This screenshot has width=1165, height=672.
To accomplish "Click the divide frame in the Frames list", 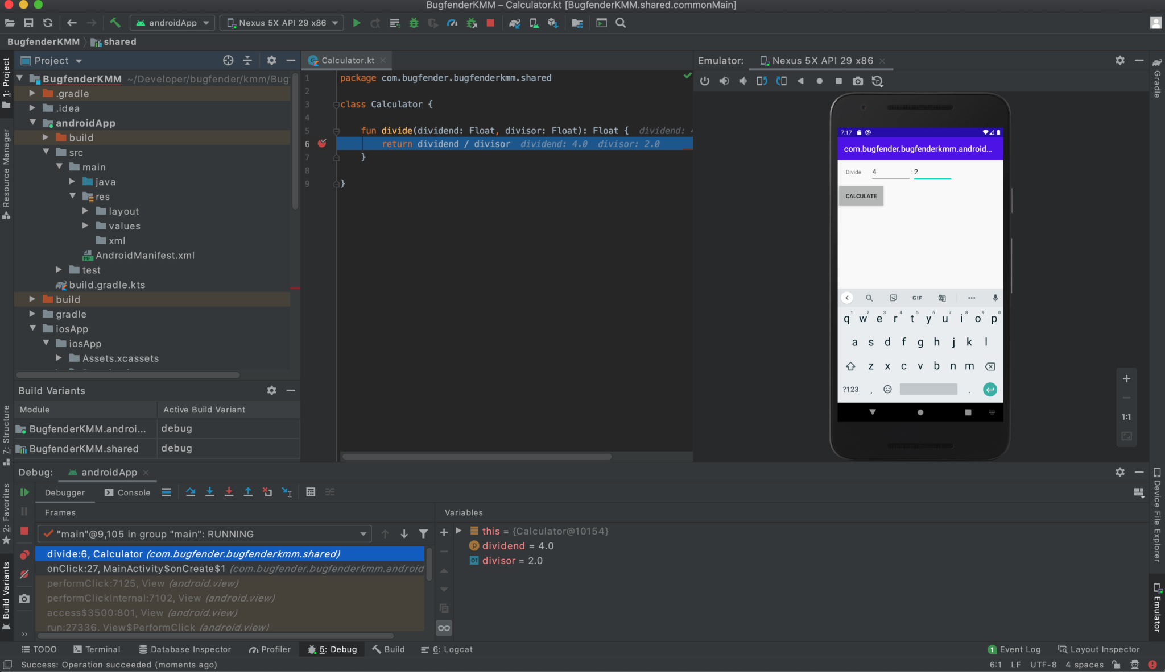I will 193,553.
